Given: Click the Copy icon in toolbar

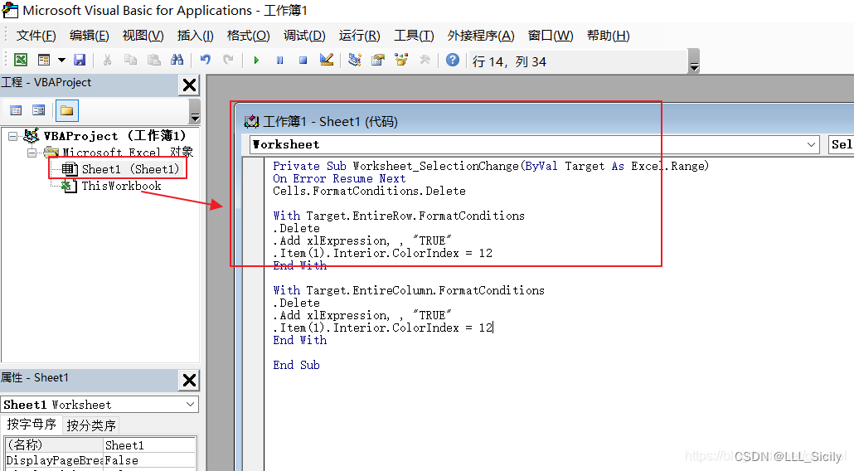Looking at the screenshot, I should click(130, 60).
